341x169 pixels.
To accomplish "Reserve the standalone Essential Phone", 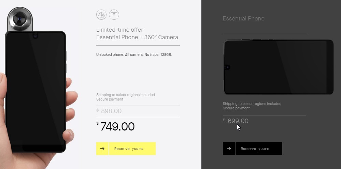I will click(259, 149).
